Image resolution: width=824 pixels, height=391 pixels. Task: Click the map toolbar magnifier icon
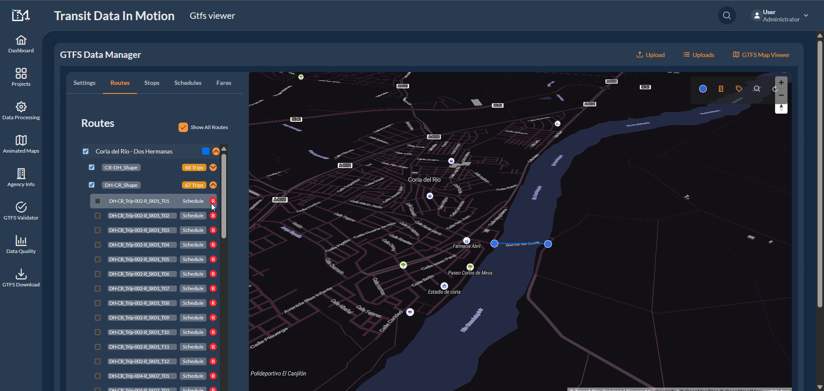pyautogui.click(x=757, y=89)
